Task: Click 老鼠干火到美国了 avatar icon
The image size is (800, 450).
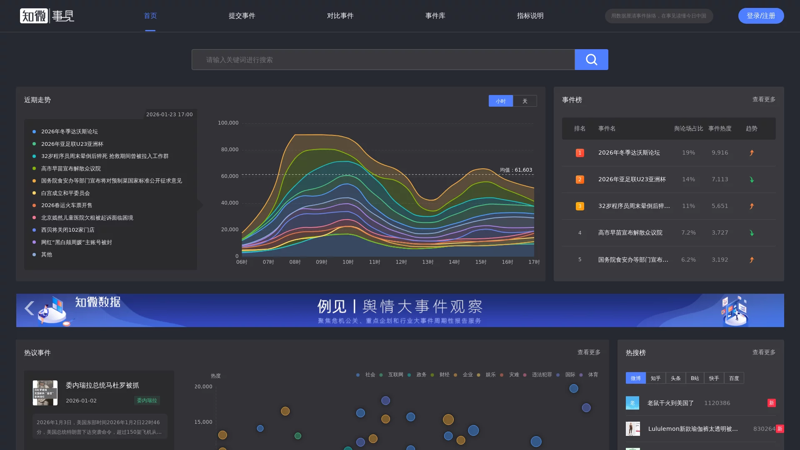Action: tap(632, 403)
